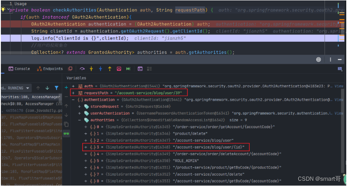The height and width of the screenshot is (186, 348).
Task: Expand authority item 1 product/delete
Action: (86, 134)
